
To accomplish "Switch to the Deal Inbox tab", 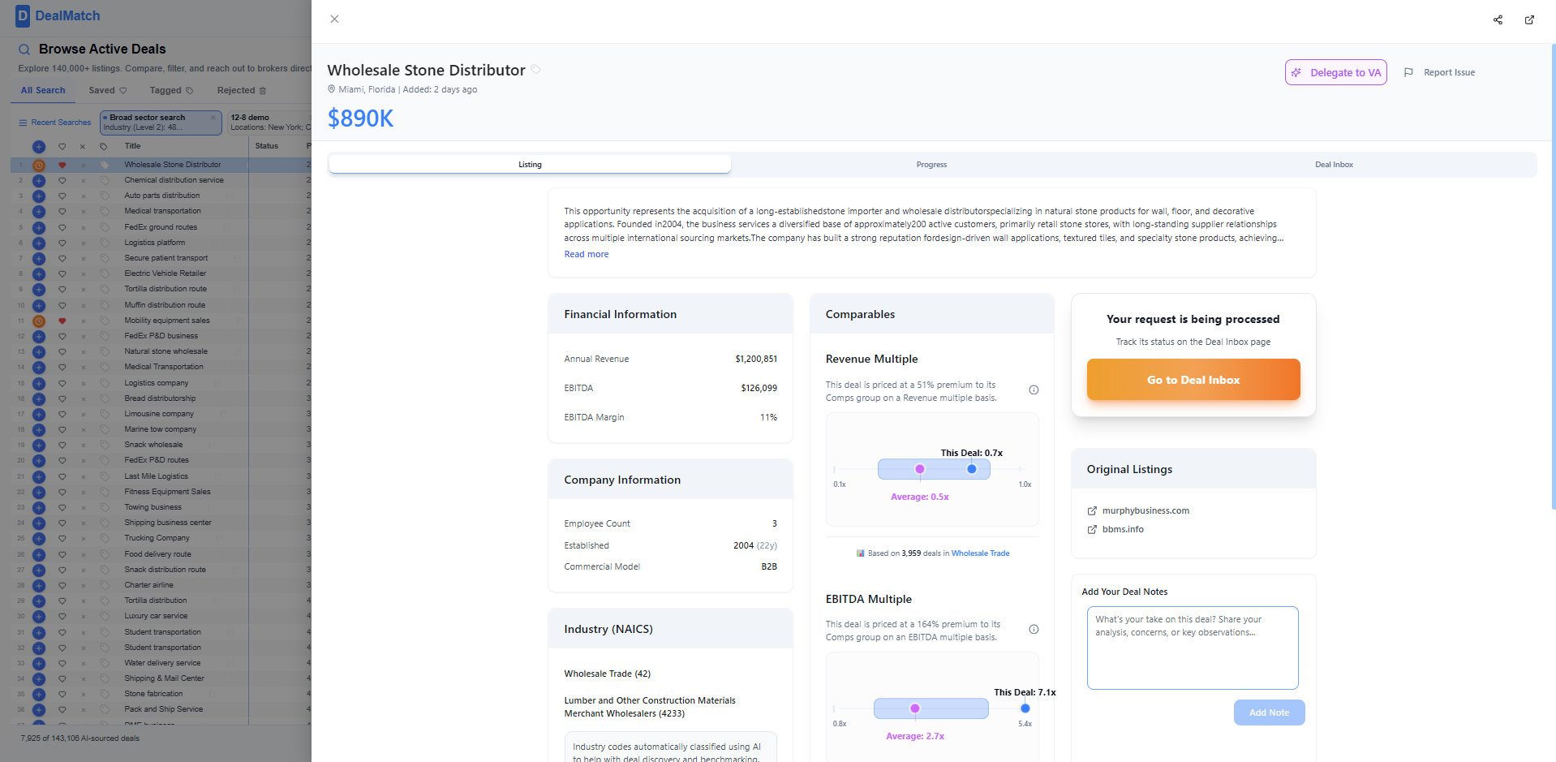I will (x=1333, y=165).
